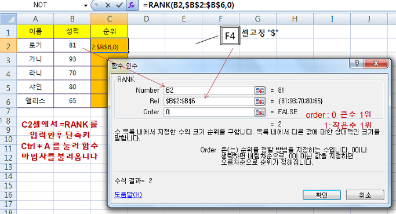Select row 16 header

(x=8, y=195)
